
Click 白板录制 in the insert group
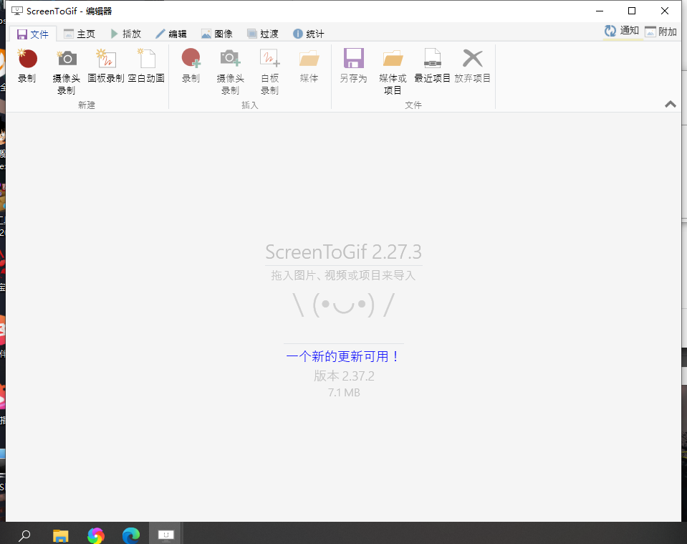pos(269,59)
